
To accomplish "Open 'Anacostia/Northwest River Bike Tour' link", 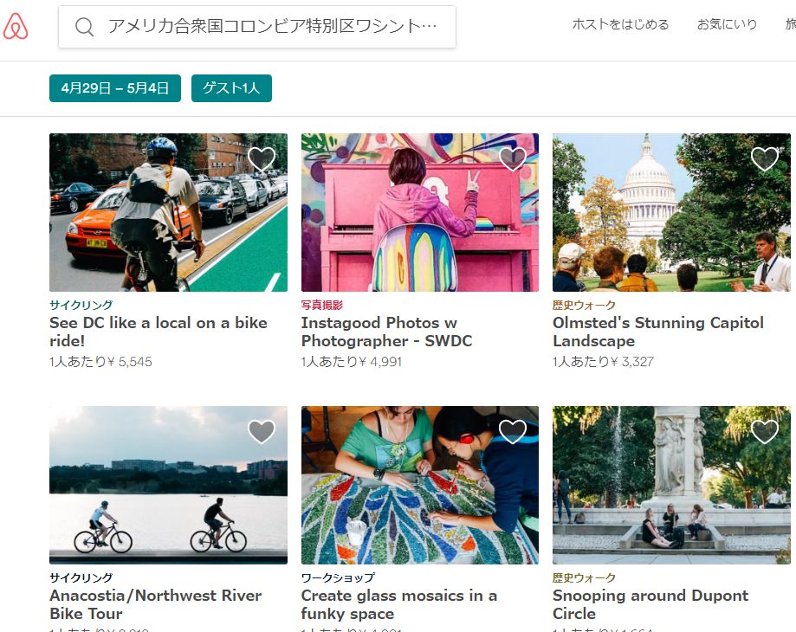I will coord(156,604).
